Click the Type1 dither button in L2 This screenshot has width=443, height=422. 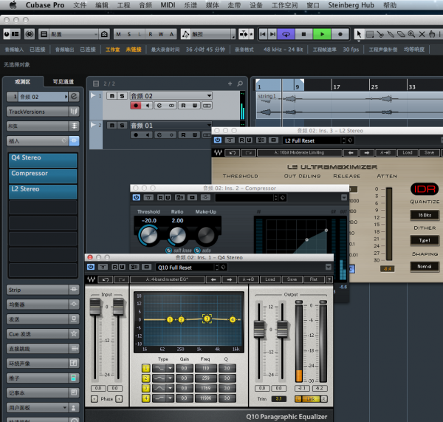pyautogui.click(x=425, y=240)
